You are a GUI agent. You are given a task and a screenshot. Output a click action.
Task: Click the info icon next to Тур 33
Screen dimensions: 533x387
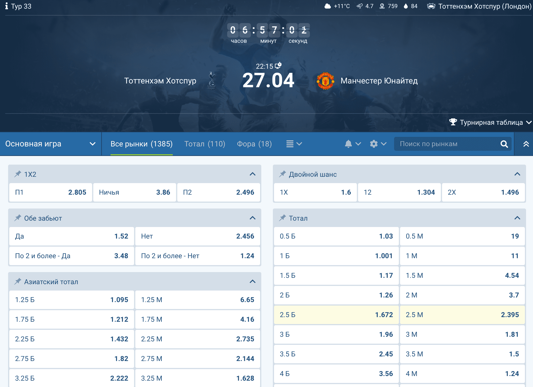tap(6, 6)
